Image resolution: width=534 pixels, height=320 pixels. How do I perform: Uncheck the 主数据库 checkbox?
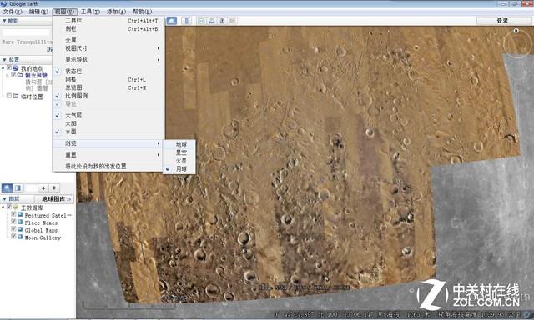pyautogui.click(x=9, y=207)
